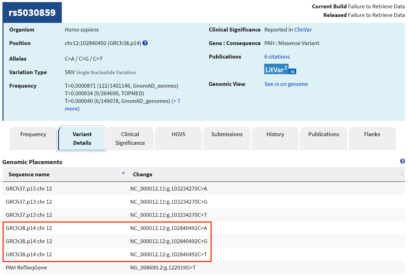The width and height of the screenshot is (408, 275).
Task: Open the LitVar2 badge
Action: 276,69
